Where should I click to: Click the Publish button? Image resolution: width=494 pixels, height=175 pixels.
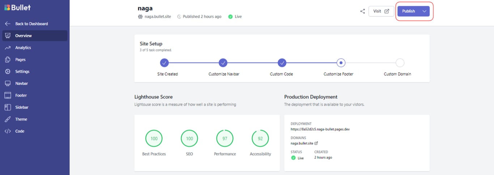click(409, 11)
